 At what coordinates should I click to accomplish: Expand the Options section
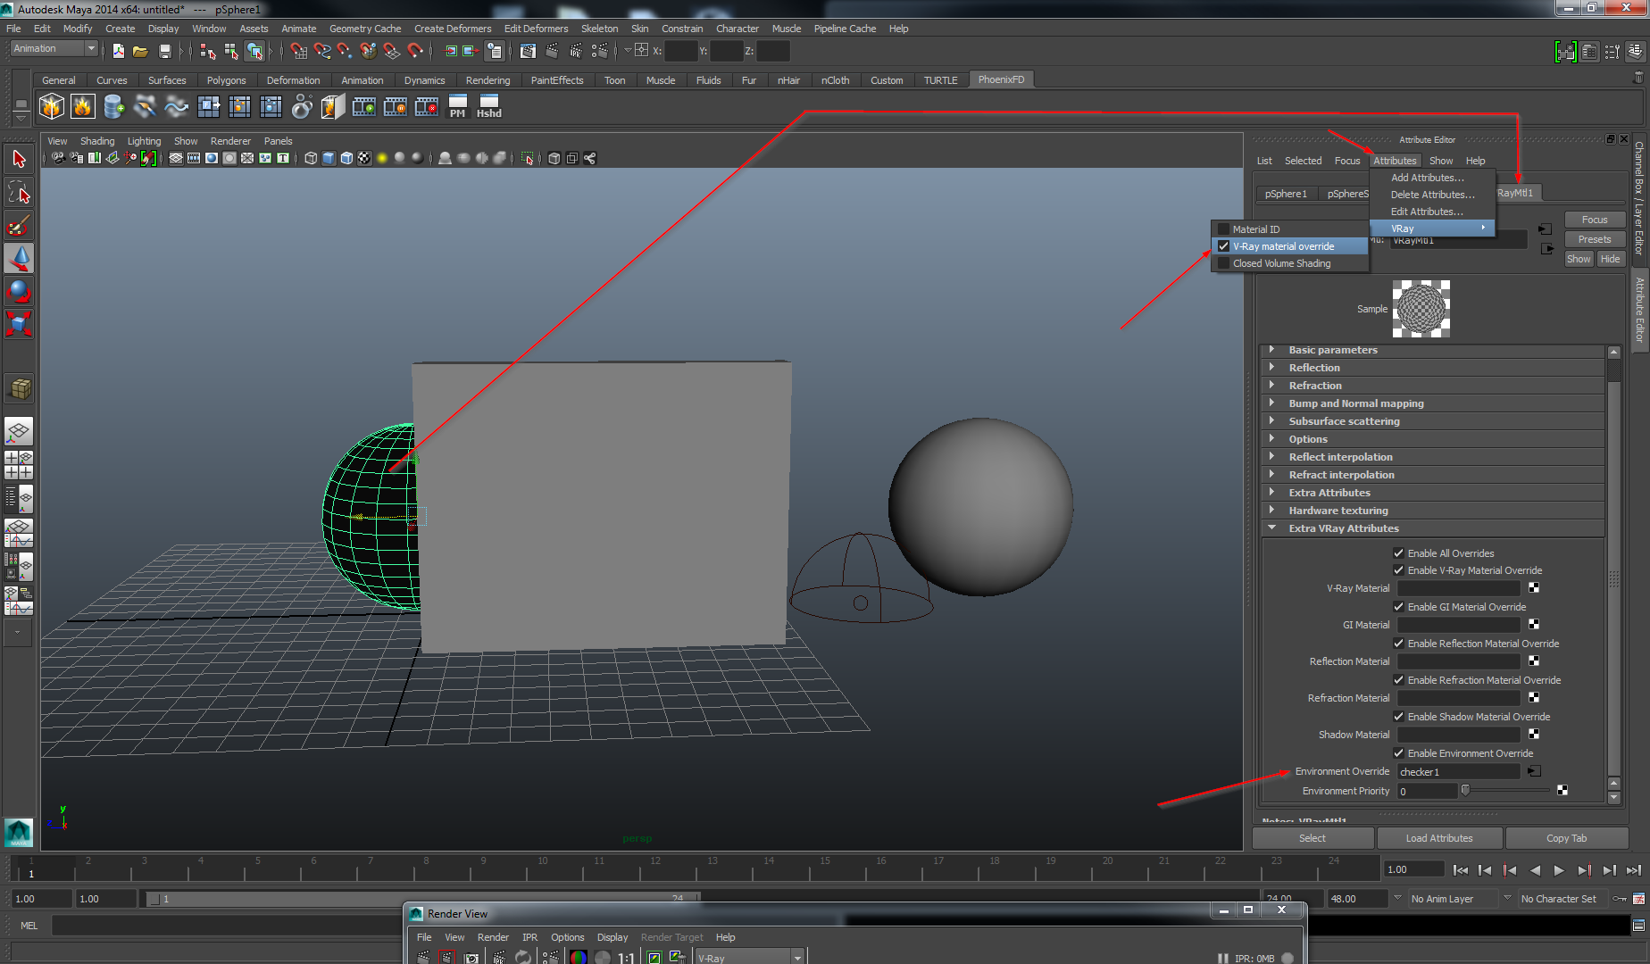click(1433, 439)
